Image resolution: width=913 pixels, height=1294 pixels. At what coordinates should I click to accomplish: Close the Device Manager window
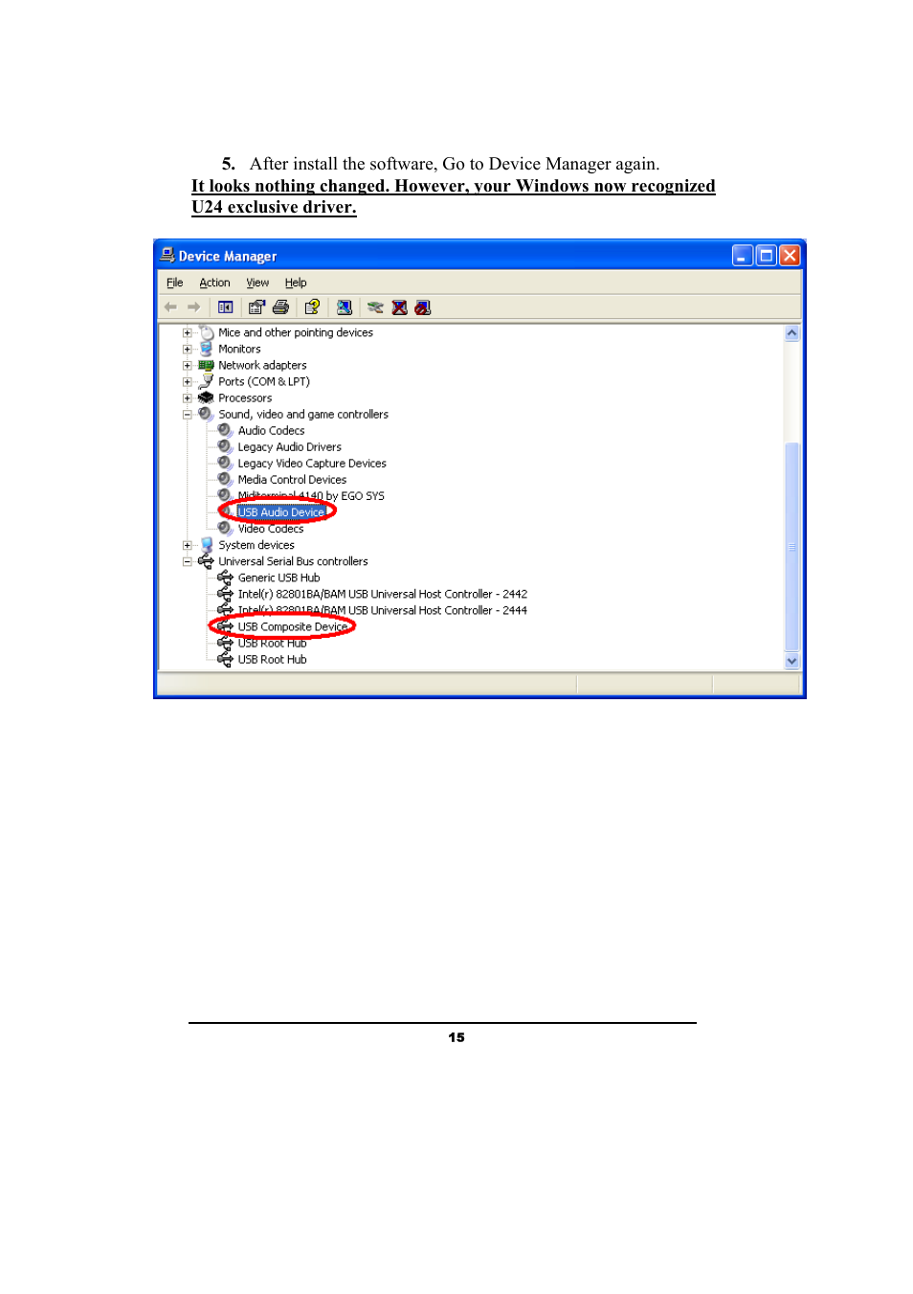[790, 255]
